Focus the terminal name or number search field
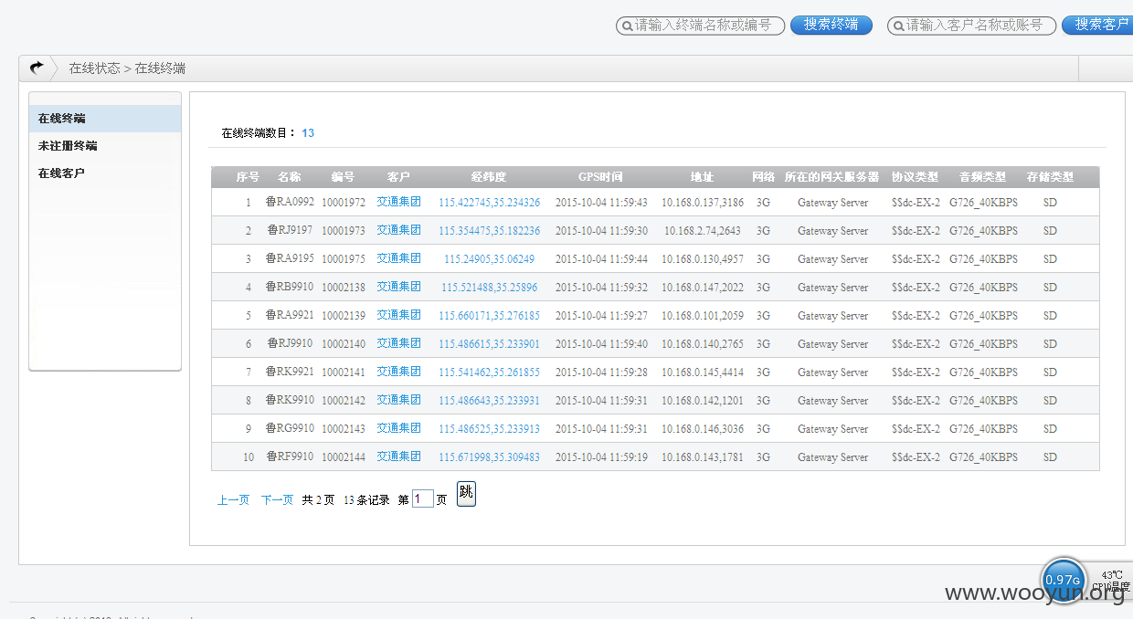 tap(701, 26)
